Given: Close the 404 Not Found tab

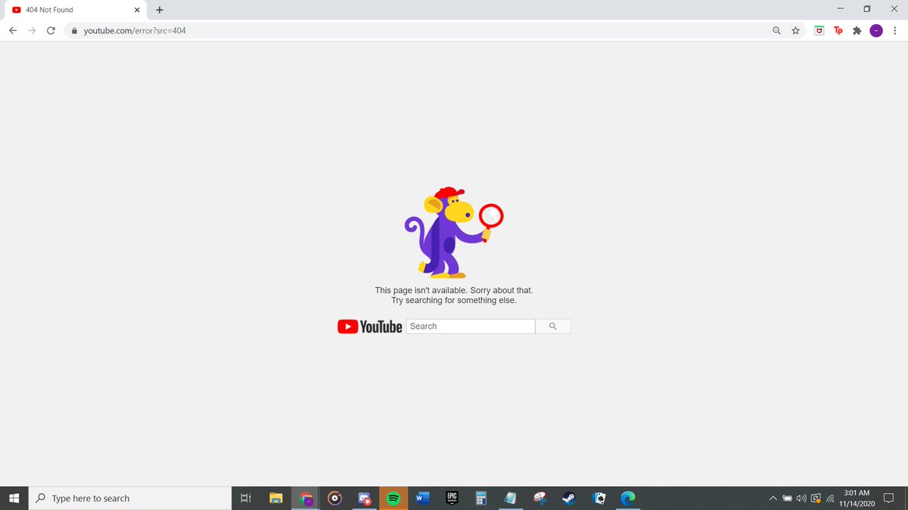Looking at the screenshot, I should pos(137,10).
